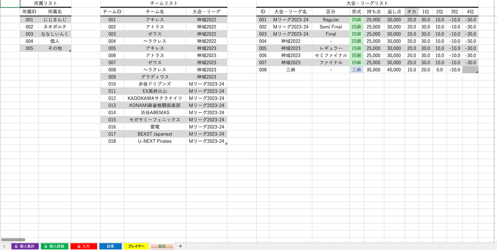The height and width of the screenshot is (250, 497).
Task: Click the KONAMI麻雀格闘倶楽部 cell
Action: [155, 105]
